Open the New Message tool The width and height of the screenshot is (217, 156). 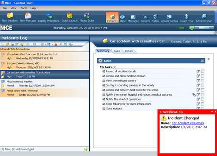coord(28,17)
